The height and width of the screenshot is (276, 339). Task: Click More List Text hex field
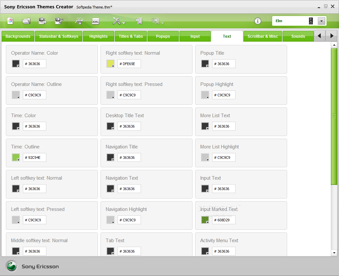click(224, 126)
